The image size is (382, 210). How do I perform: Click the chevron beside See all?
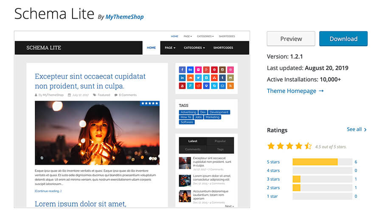pyautogui.click(x=365, y=129)
